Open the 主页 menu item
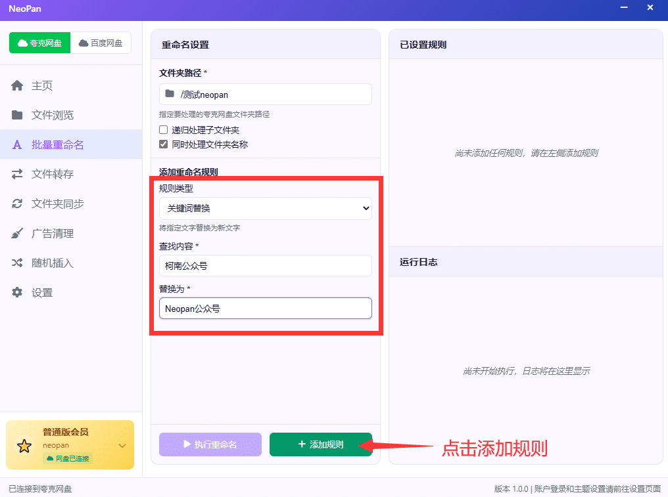This screenshot has height=497, width=668. pos(71,85)
